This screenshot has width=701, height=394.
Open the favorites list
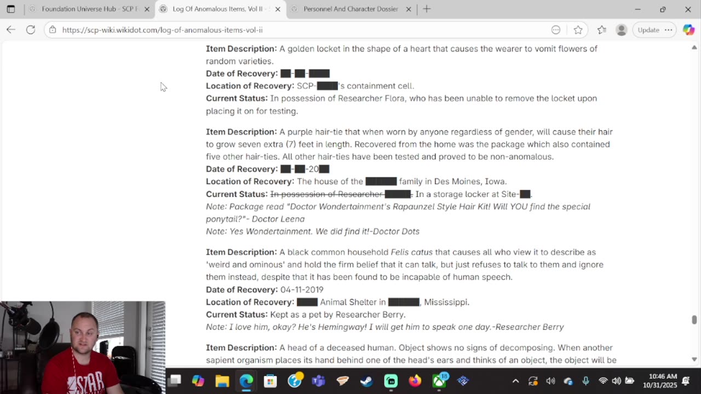pyautogui.click(x=602, y=30)
